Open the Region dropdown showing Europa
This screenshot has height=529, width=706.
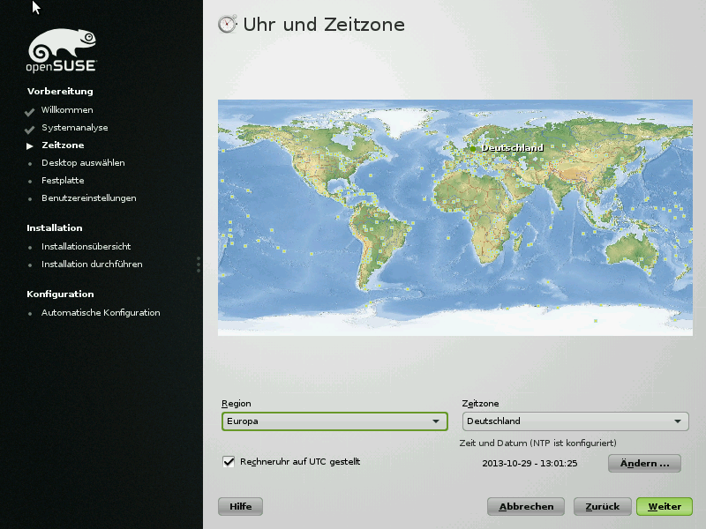point(334,421)
